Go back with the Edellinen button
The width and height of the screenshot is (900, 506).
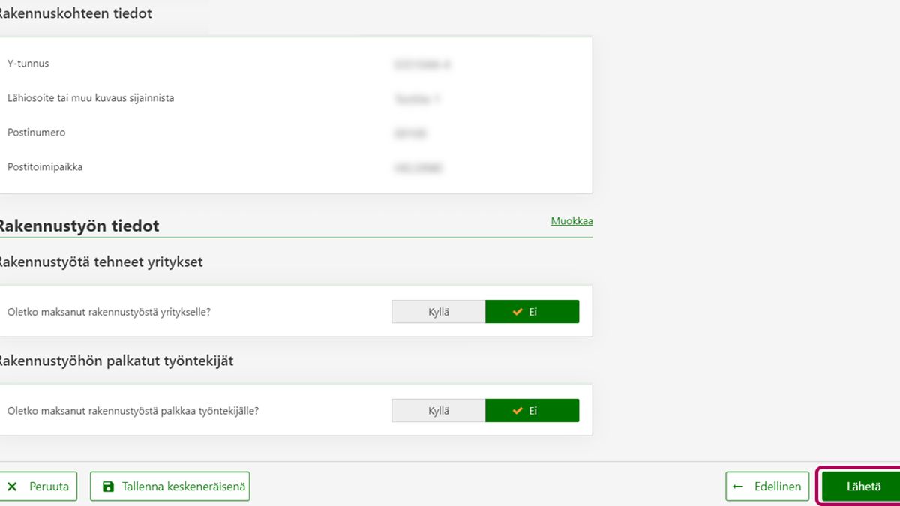pyautogui.click(x=767, y=487)
